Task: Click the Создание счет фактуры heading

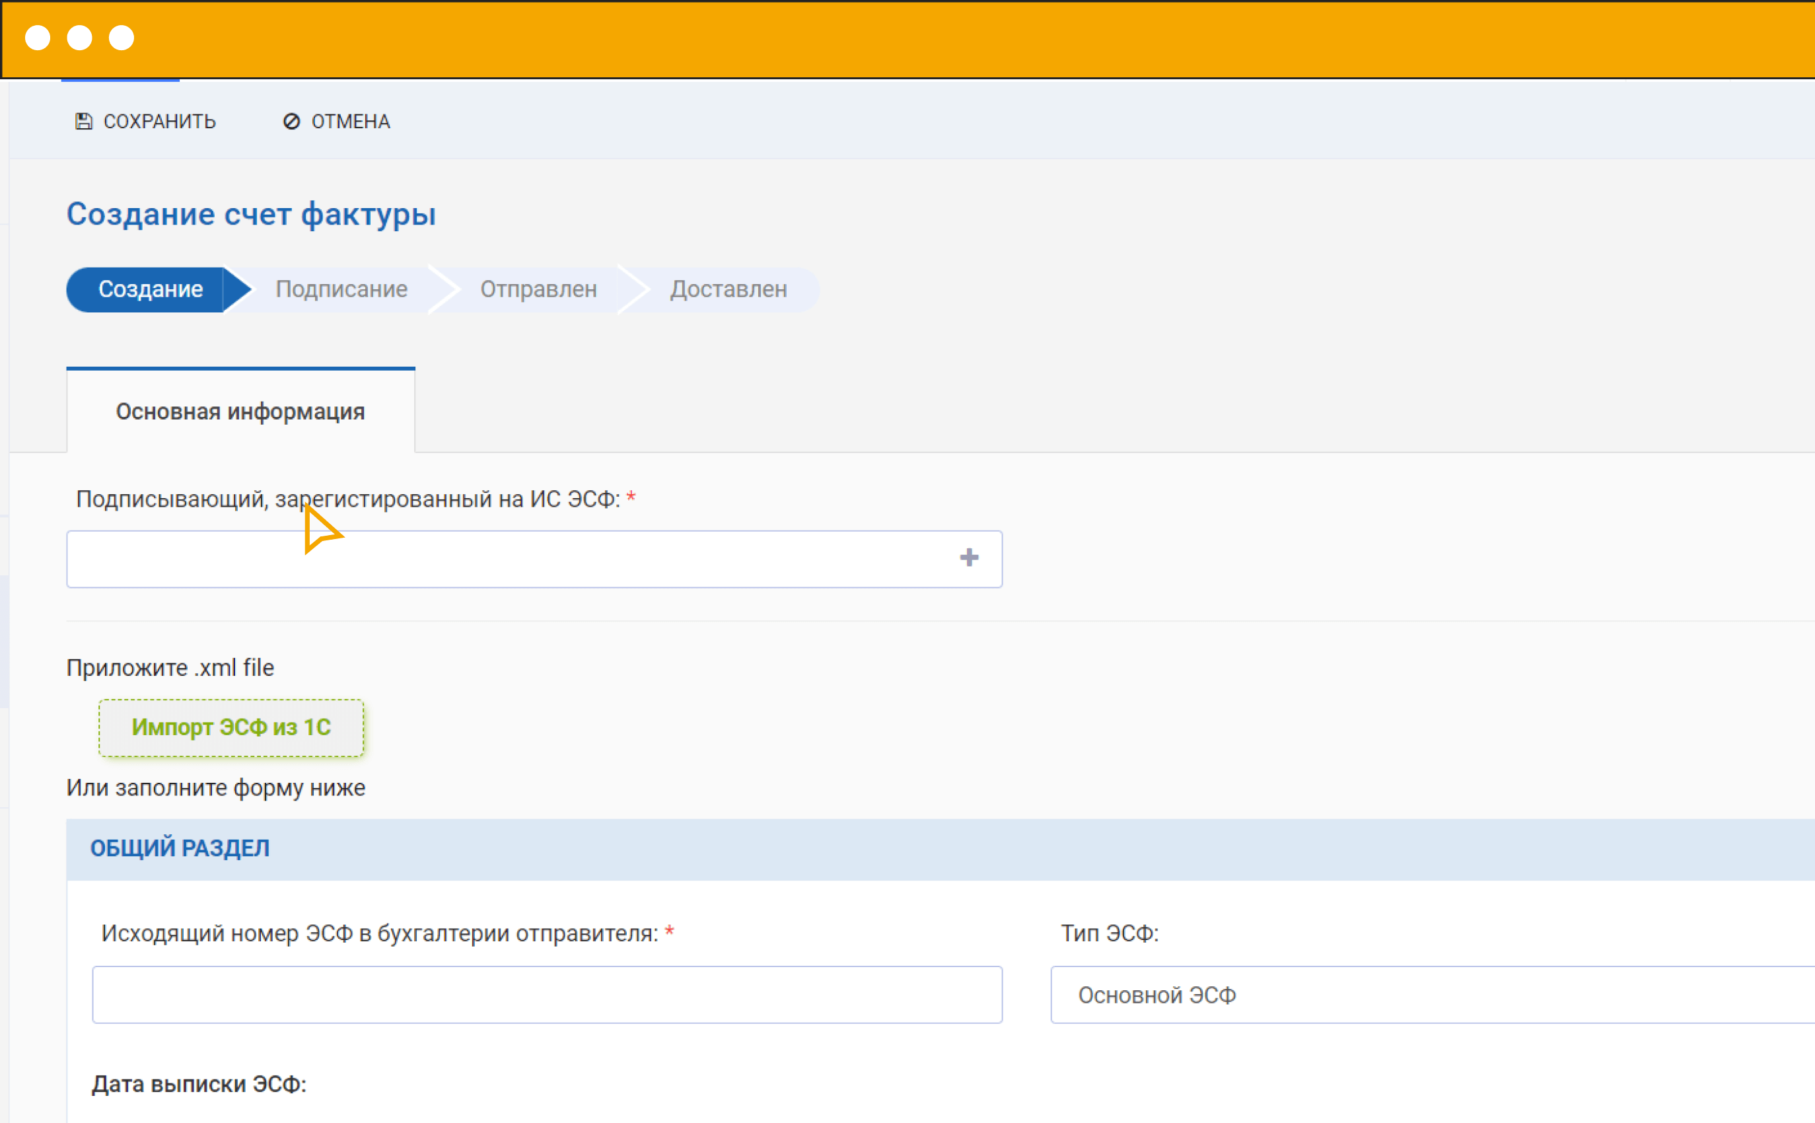Action: 251,214
